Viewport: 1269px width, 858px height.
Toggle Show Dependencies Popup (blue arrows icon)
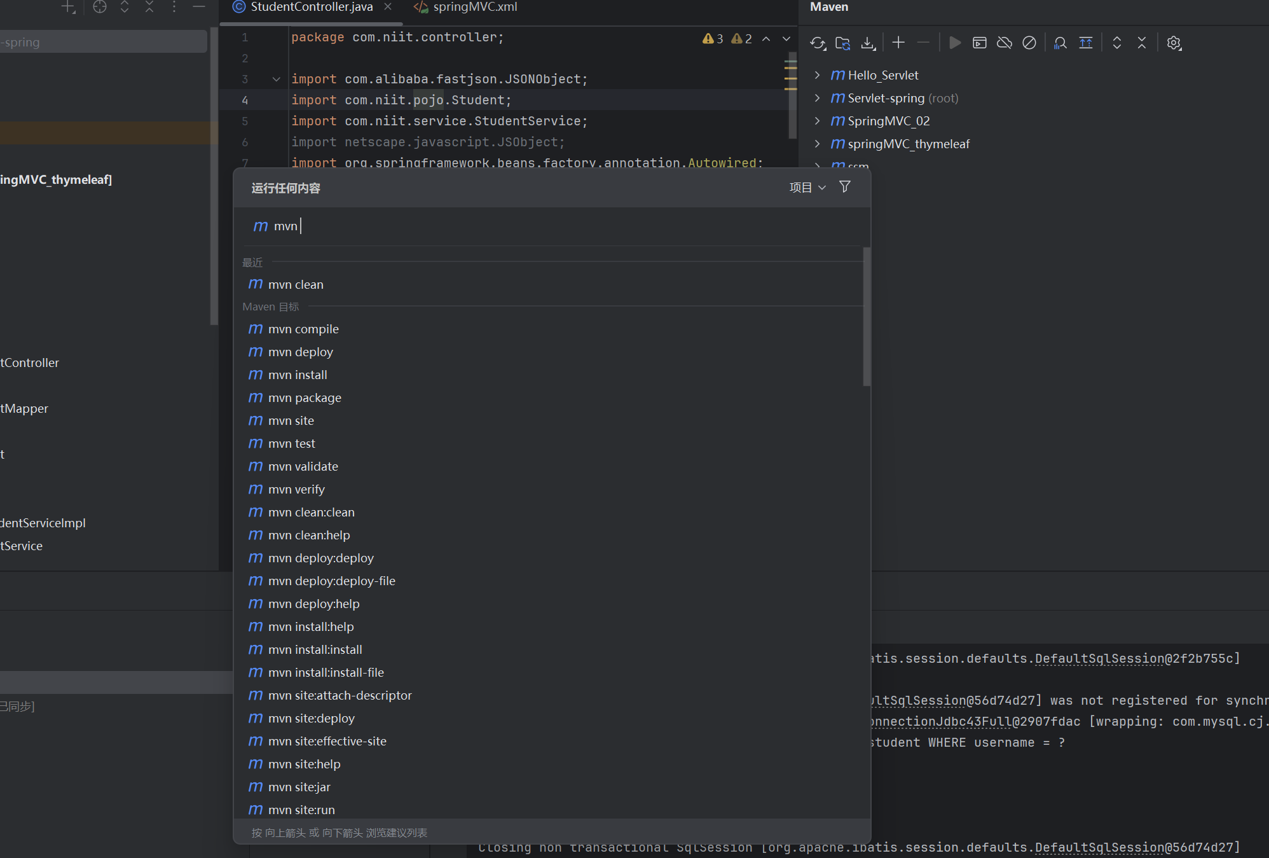1086,43
